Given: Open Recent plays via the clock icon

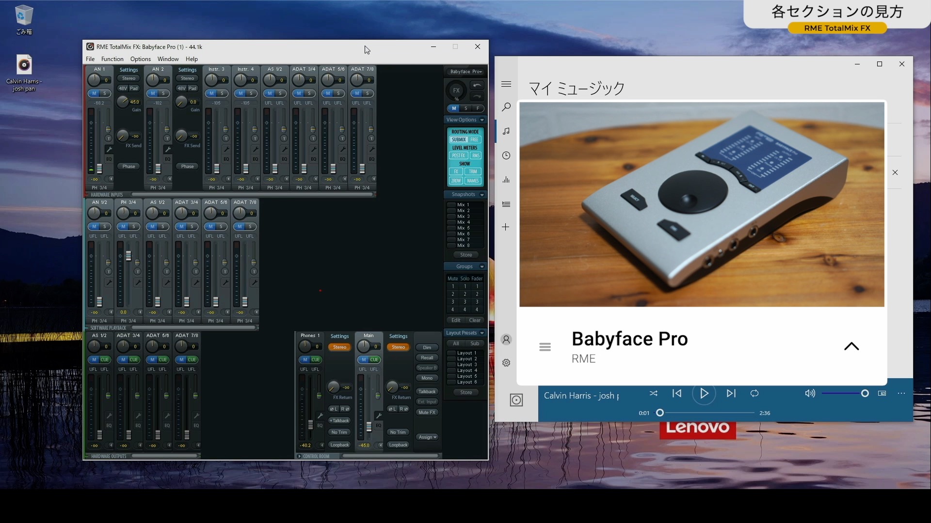Looking at the screenshot, I should tap(506, 155).
